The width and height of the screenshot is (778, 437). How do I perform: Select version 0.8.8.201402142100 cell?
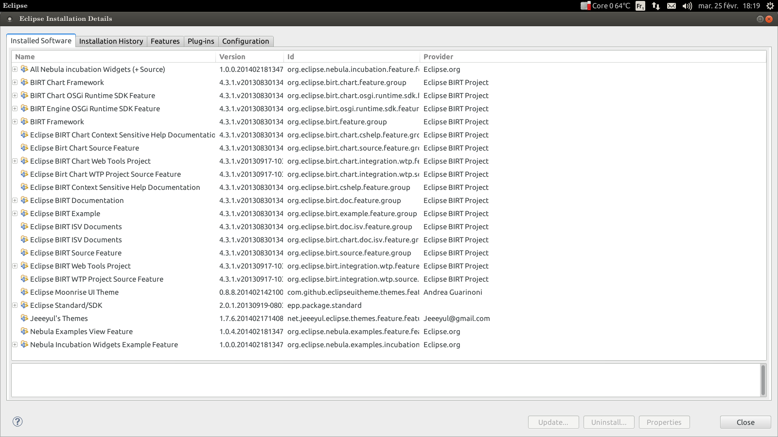[x=251, y=292]
